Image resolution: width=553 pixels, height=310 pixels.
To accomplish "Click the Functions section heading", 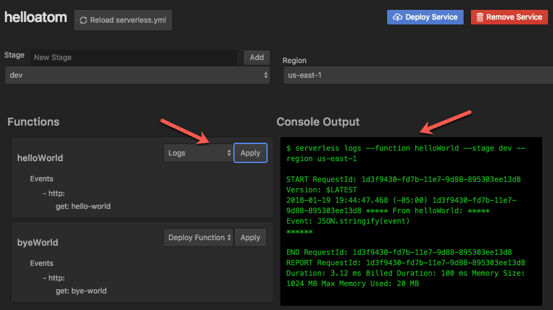I will 34,122.
